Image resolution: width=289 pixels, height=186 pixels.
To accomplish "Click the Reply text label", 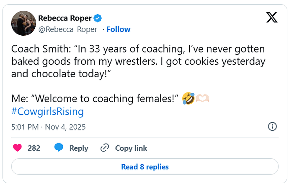I will 79,148.
